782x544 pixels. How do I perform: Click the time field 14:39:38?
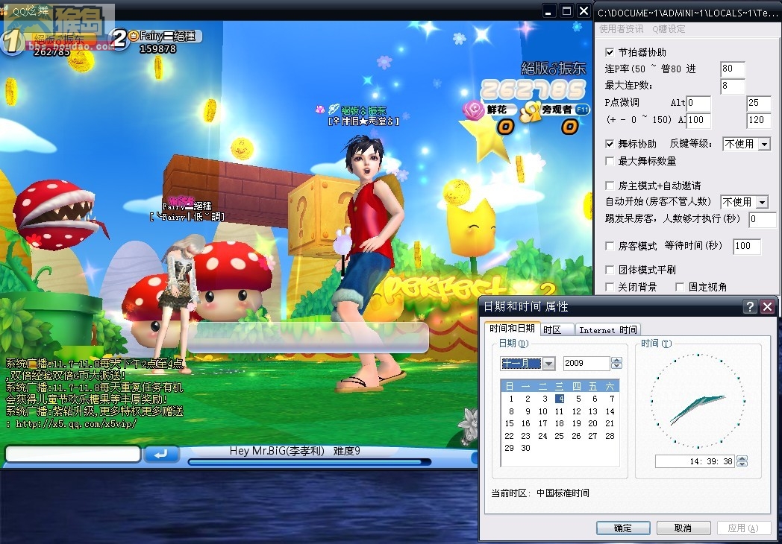(695, 461)
